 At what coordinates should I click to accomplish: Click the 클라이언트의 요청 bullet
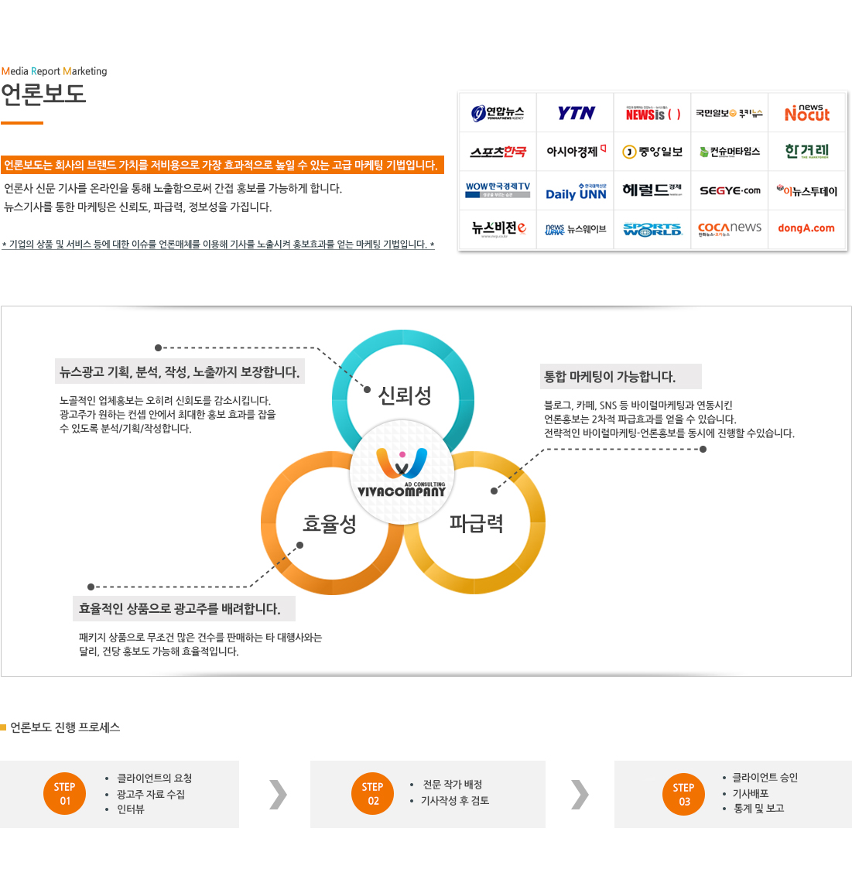154,778
